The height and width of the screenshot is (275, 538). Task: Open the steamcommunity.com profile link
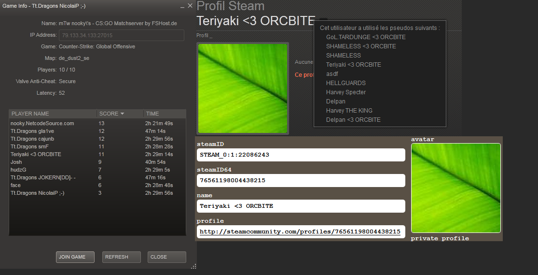click(300, 232)
